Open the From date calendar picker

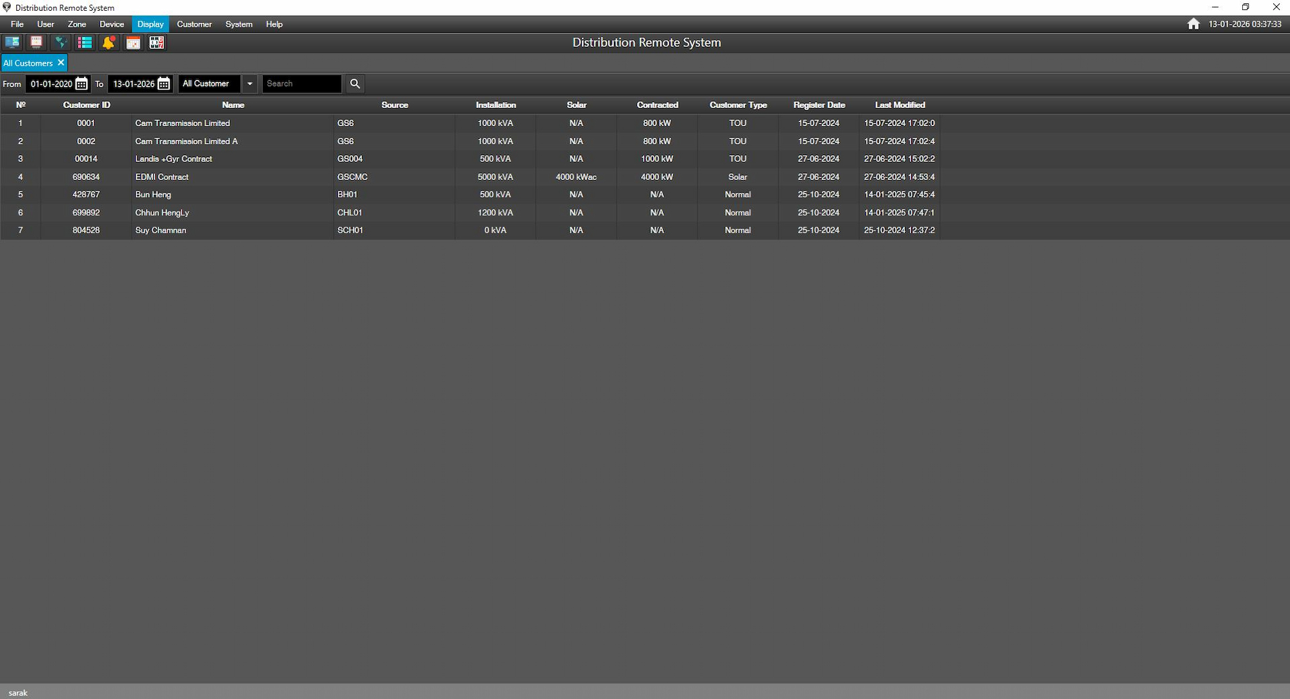pos(81,83)
